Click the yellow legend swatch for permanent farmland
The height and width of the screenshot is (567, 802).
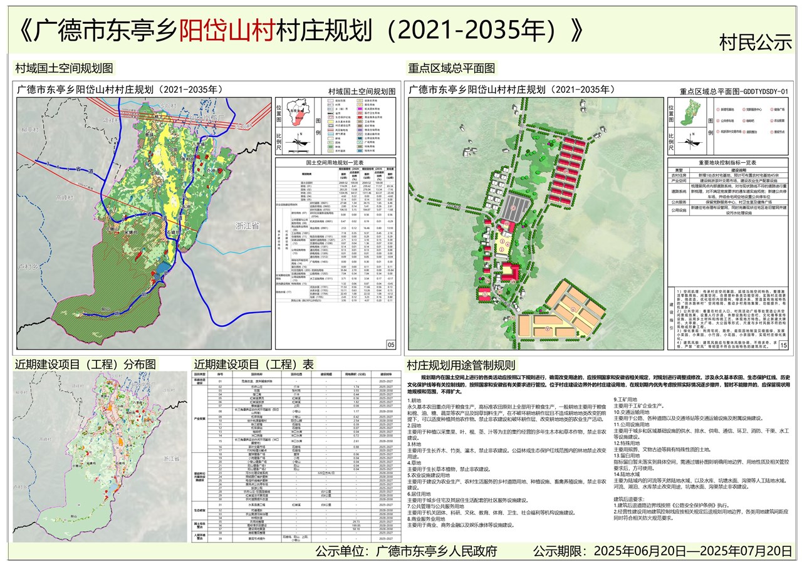[330, 122]
